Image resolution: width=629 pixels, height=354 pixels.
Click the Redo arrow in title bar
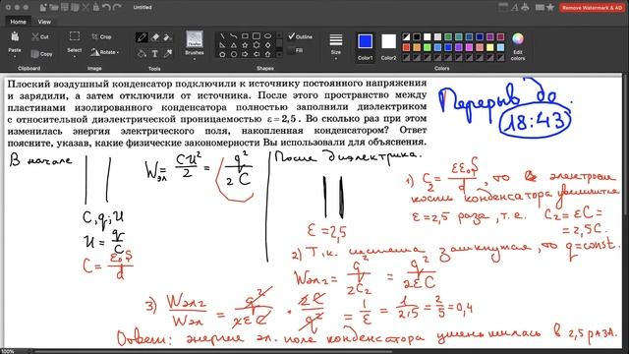pos(117,7)
